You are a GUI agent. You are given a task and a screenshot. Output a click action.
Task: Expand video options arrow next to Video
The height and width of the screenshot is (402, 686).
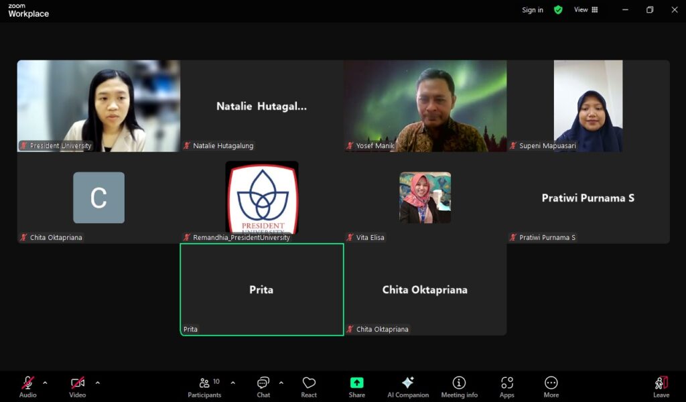click(x=98, y=383)
